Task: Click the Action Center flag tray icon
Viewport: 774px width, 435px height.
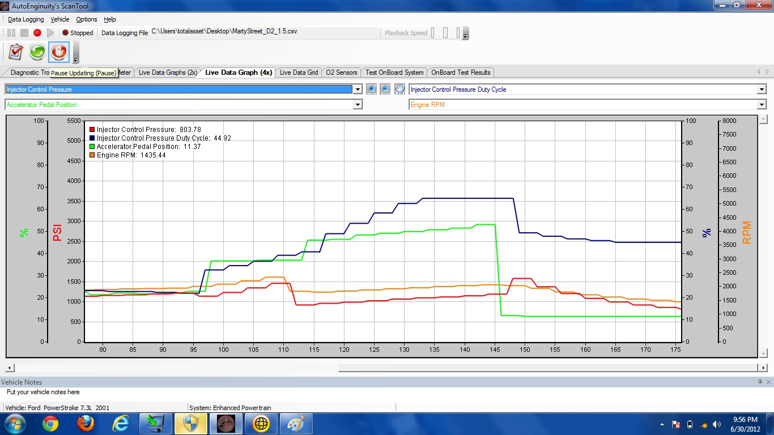Action: 676,424
